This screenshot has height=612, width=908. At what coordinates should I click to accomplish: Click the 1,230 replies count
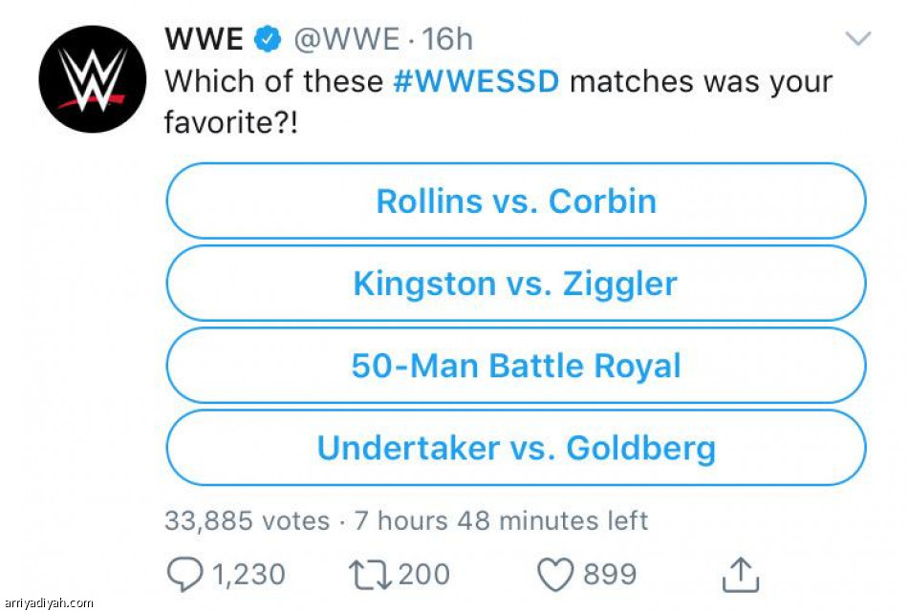[247, 574]
